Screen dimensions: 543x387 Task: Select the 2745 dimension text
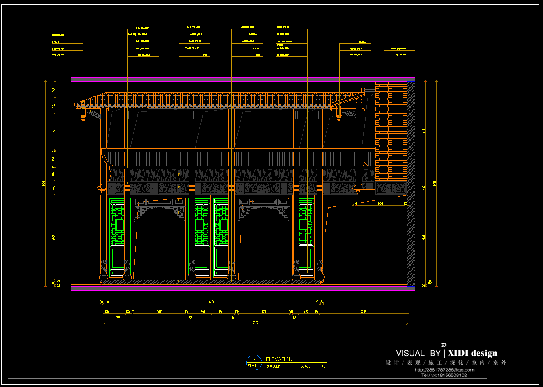point(363,312)
